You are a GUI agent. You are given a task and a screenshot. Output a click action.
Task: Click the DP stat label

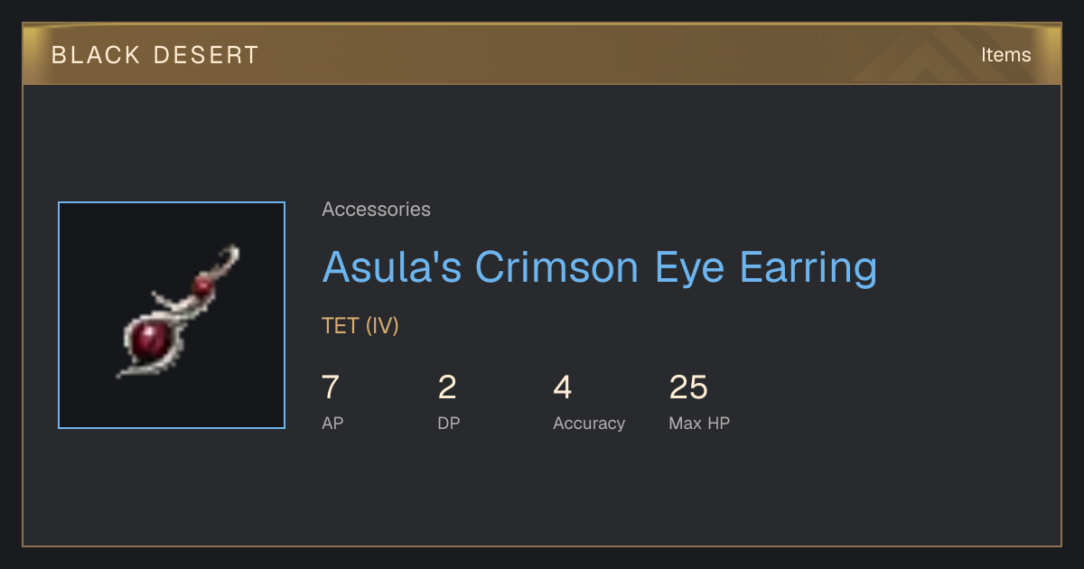click(x=449, y=423)
